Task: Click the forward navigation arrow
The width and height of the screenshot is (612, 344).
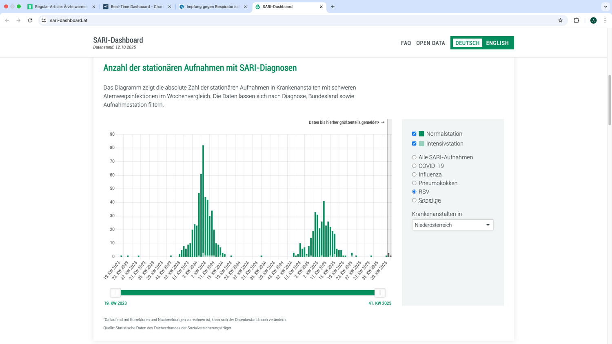Action: point(18,20)
